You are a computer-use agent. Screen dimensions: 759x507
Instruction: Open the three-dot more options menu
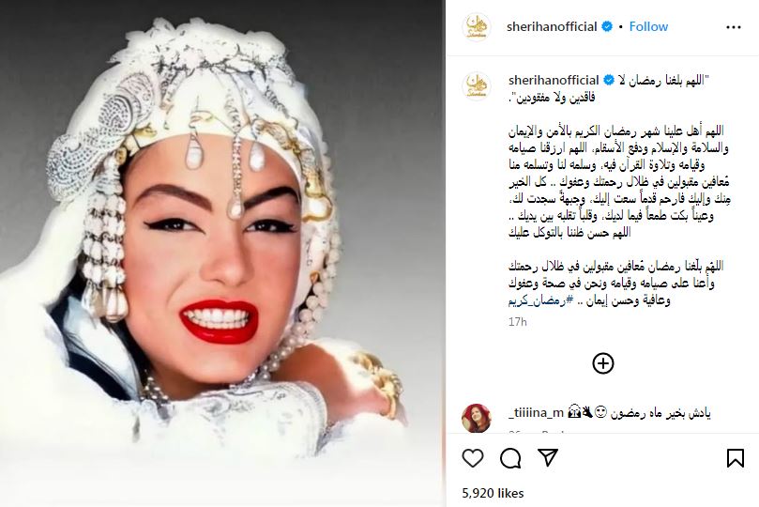click(x=734, y=27)
